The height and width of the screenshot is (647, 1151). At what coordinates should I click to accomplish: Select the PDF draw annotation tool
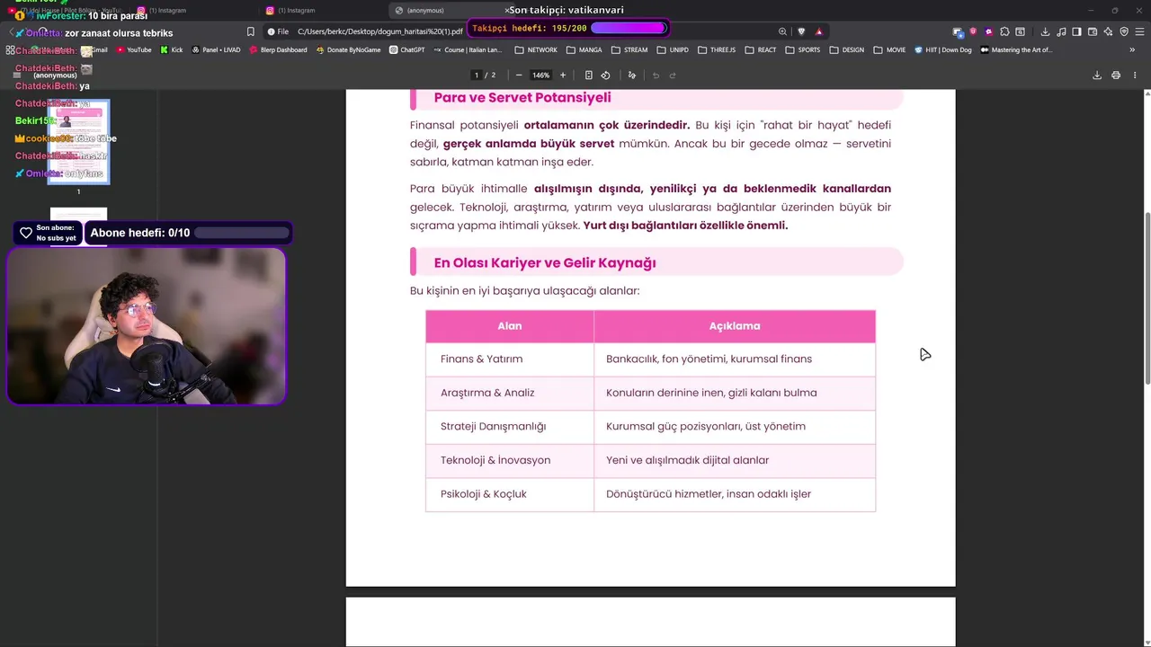632,75
